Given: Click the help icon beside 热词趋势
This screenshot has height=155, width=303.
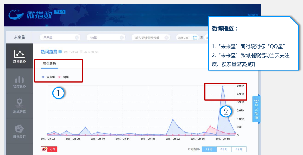Looking at the screenshot, I should (60, 52).
